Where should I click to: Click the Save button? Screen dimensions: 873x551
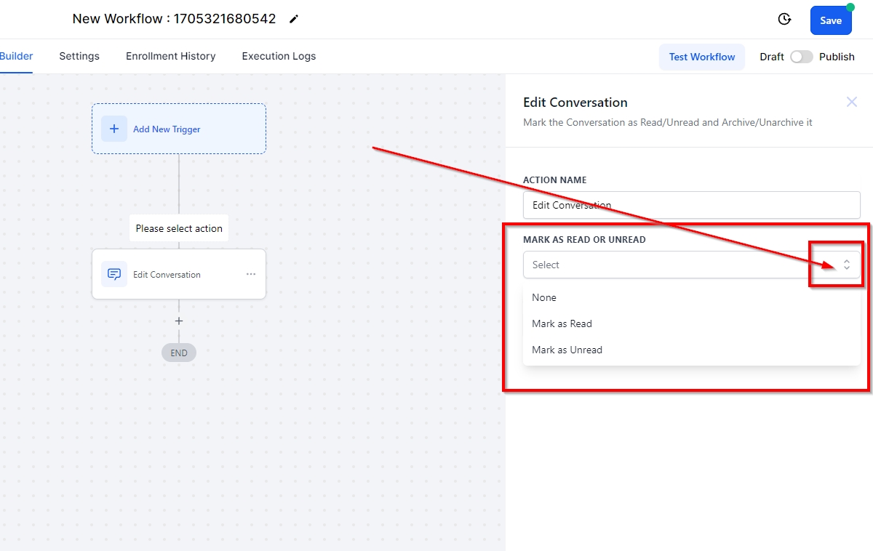(x=830, y=20)
